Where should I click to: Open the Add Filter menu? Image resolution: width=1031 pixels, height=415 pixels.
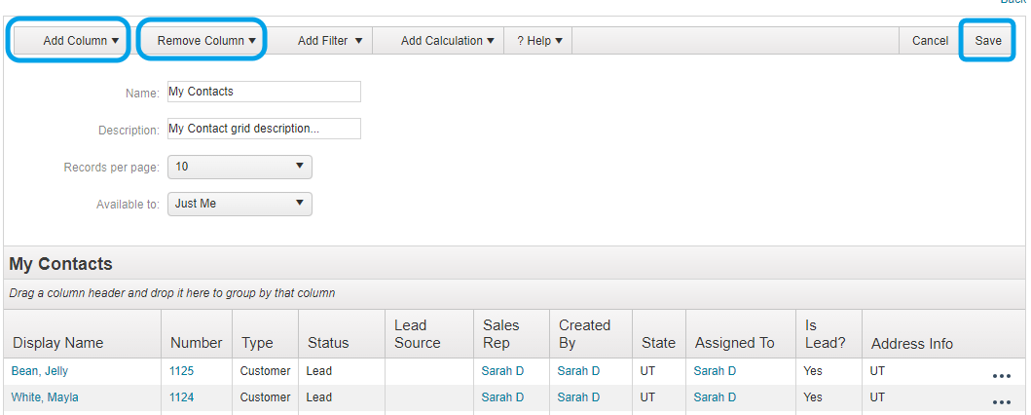pos(329,41)
